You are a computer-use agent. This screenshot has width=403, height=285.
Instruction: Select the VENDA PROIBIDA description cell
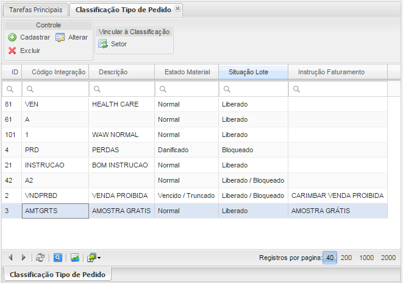(x=122, y=195)
